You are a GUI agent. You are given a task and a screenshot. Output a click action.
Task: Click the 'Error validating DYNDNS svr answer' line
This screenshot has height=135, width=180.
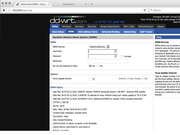pyautogui.click(x=98, y=99)
